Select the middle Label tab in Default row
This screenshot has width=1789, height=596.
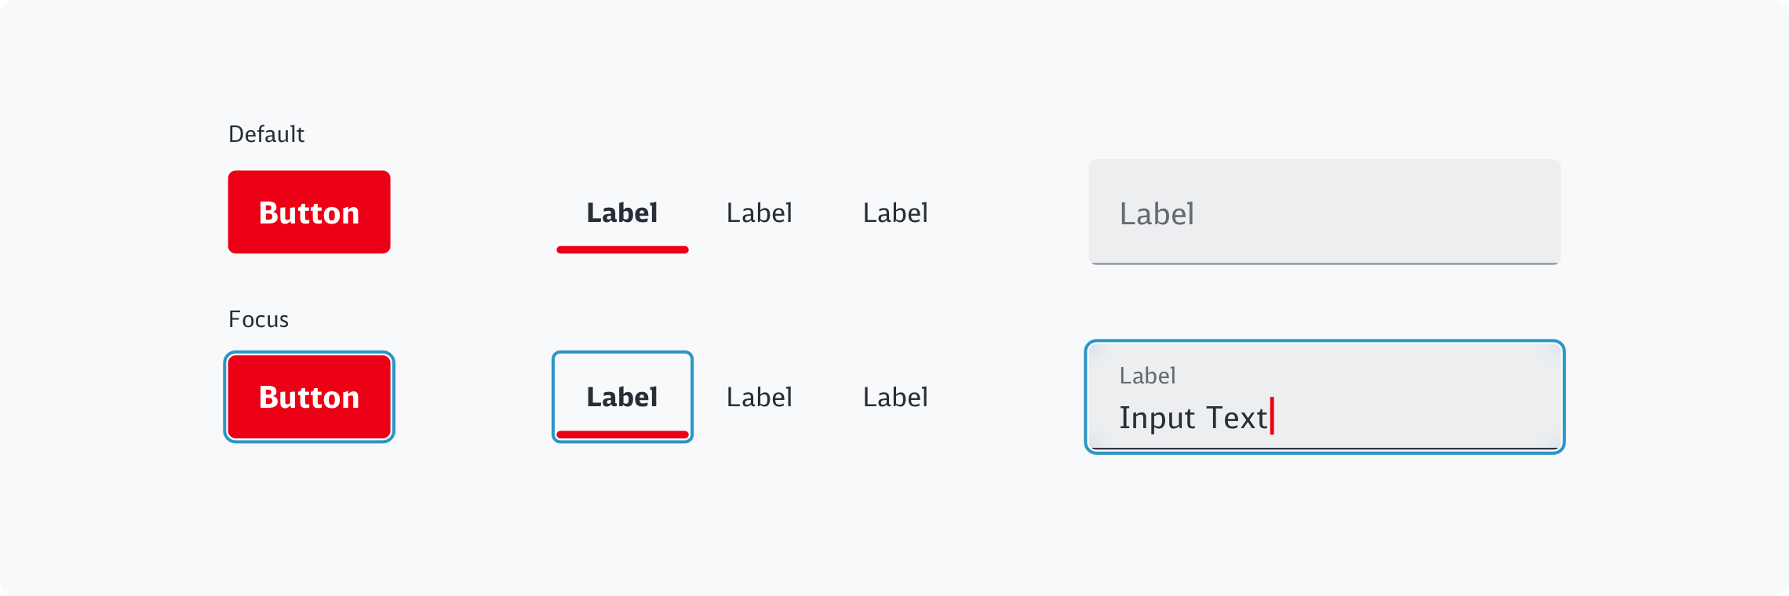click(759, 213)
